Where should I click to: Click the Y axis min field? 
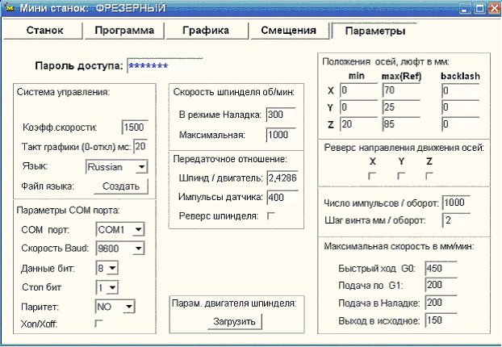(359, 107)
